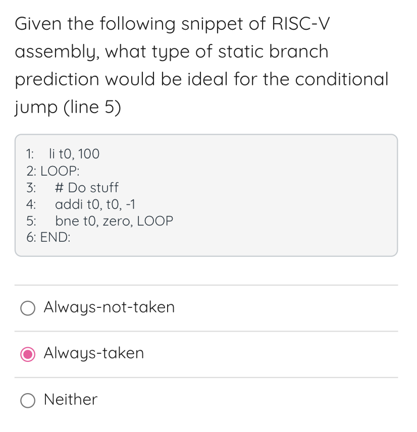417x432 pixels.
Task: Click the word "RISC-V" in the question
Action: tap(301, 23)
